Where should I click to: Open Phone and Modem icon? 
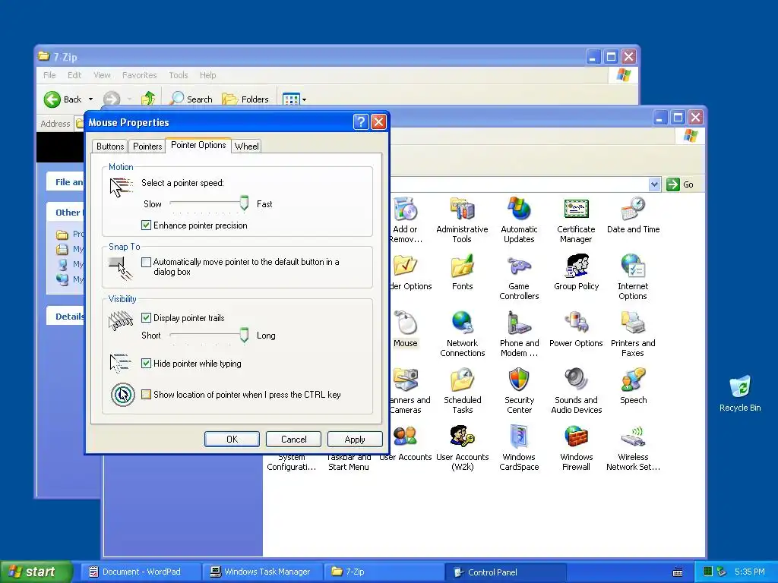[x=519, y=334]
